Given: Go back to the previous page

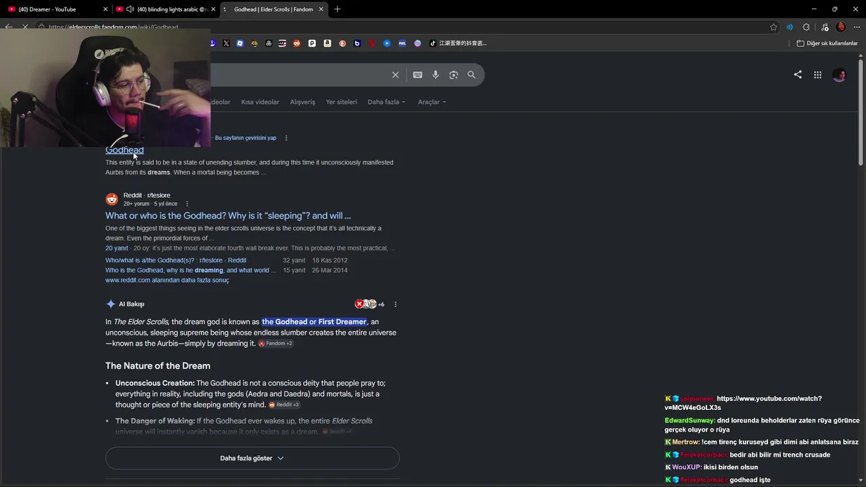Looking at the screenshot, I should (x=8, y=27).
